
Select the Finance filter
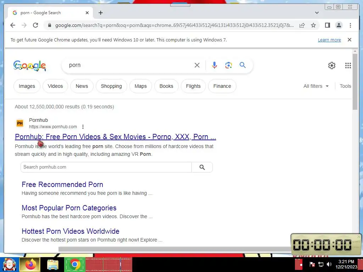(x=222, y=86)
